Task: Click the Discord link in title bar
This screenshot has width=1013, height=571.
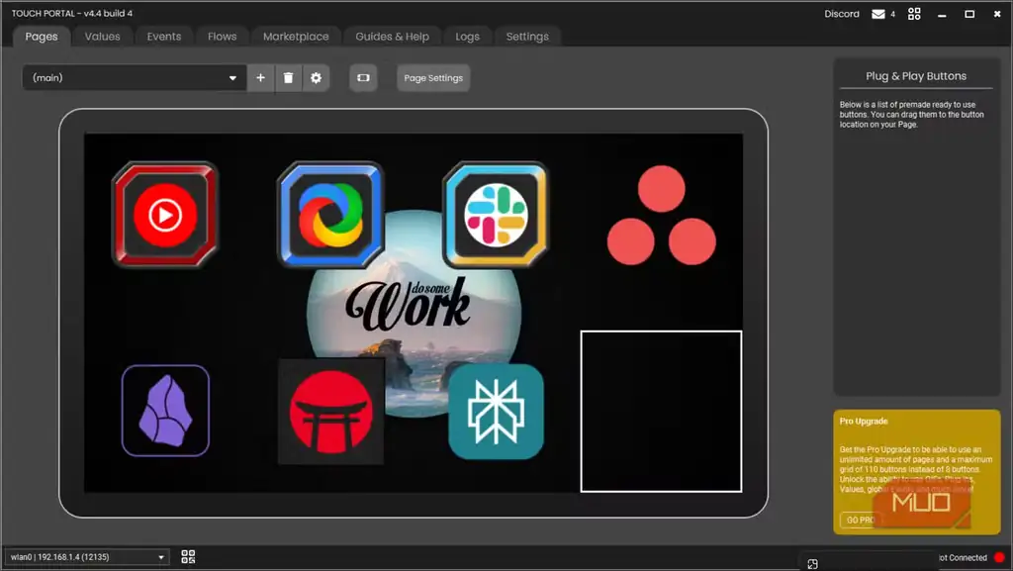Action: (x=842, y=14)
